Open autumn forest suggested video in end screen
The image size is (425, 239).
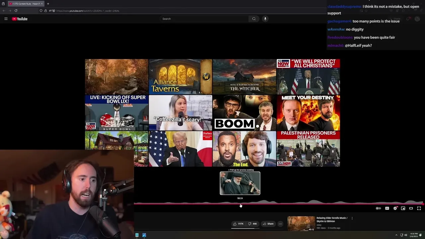pyautogui.click(x=117, y=77)
